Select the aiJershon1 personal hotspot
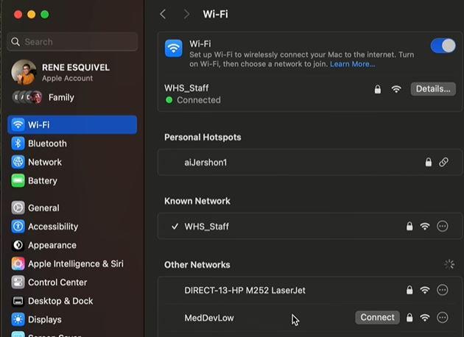Image resolution: width=464 pixels, height=337 pixels. pos(309,163)
